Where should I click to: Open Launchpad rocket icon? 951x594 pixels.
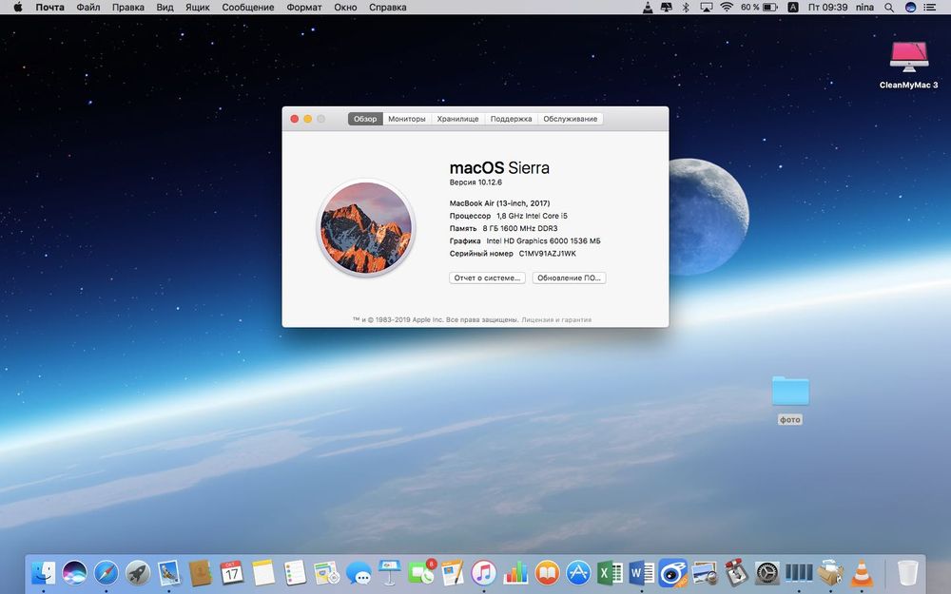point(138,572)
